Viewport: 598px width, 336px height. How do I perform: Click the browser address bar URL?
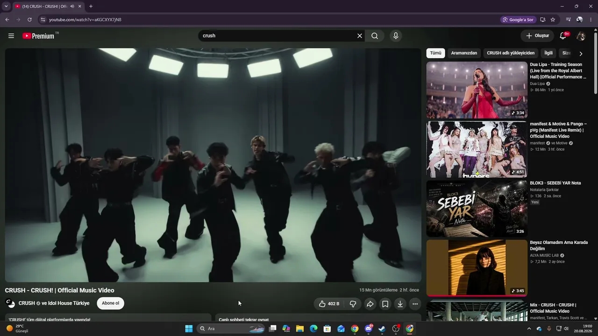coord(85,20)
